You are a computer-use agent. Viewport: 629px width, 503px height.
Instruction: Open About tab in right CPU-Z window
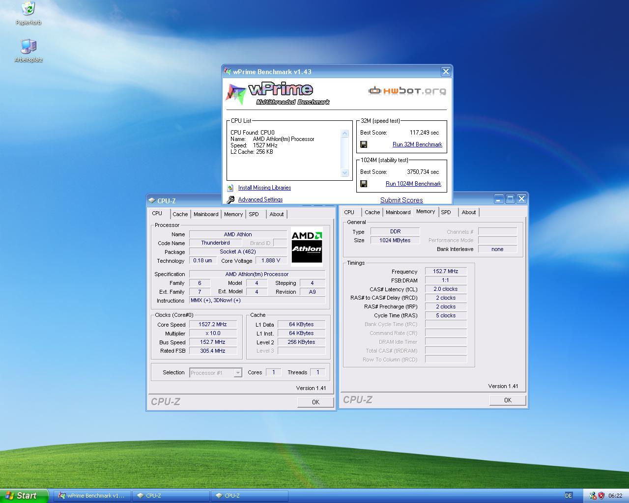469,212
